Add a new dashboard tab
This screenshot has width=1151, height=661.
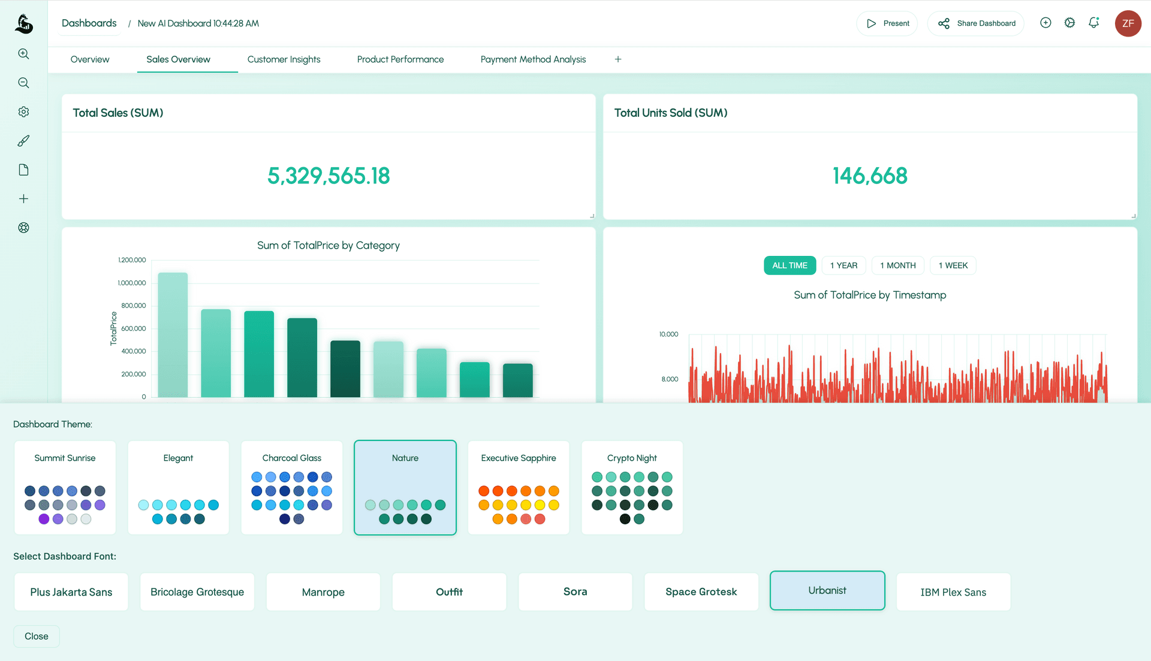[x=618, y=59]
